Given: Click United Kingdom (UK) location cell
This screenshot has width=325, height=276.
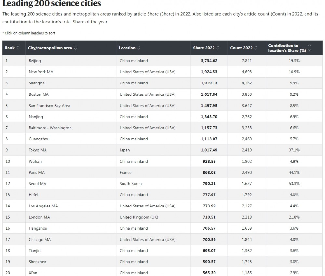Looking at the screenshot, I should 139,217.
